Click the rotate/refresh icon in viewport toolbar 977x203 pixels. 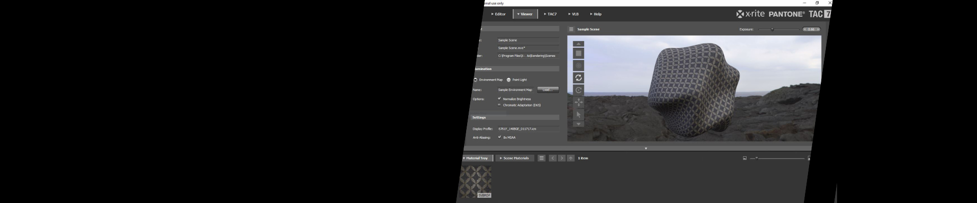(579, 78)
